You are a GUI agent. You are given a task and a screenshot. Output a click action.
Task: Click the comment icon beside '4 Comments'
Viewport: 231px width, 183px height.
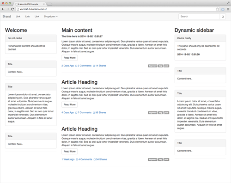[77, 159]
